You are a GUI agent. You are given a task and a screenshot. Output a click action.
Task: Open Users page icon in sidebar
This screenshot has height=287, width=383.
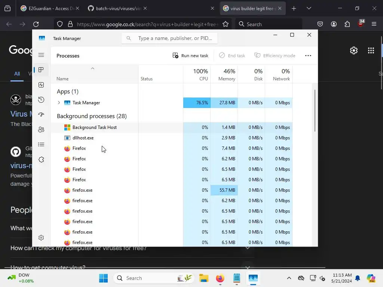(x=41, y=130)
